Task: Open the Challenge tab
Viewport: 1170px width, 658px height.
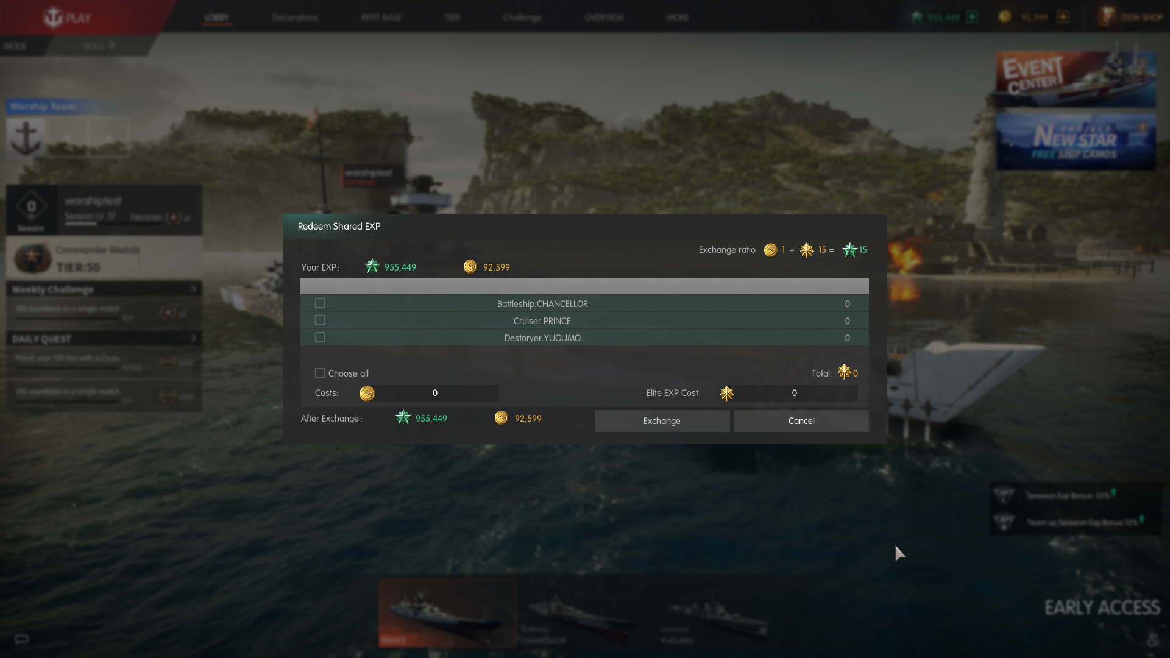Action: point(522,18)
